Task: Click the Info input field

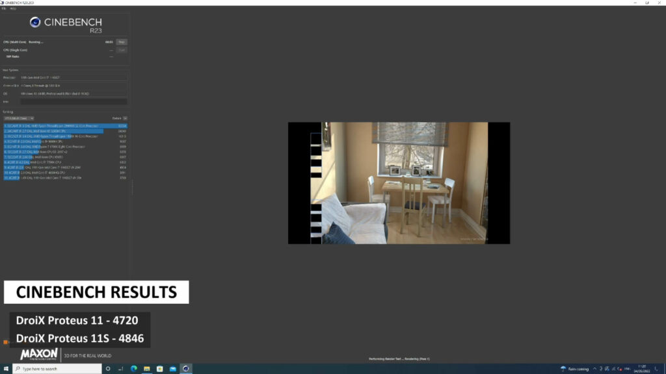Action: click(x=74, y=102)
